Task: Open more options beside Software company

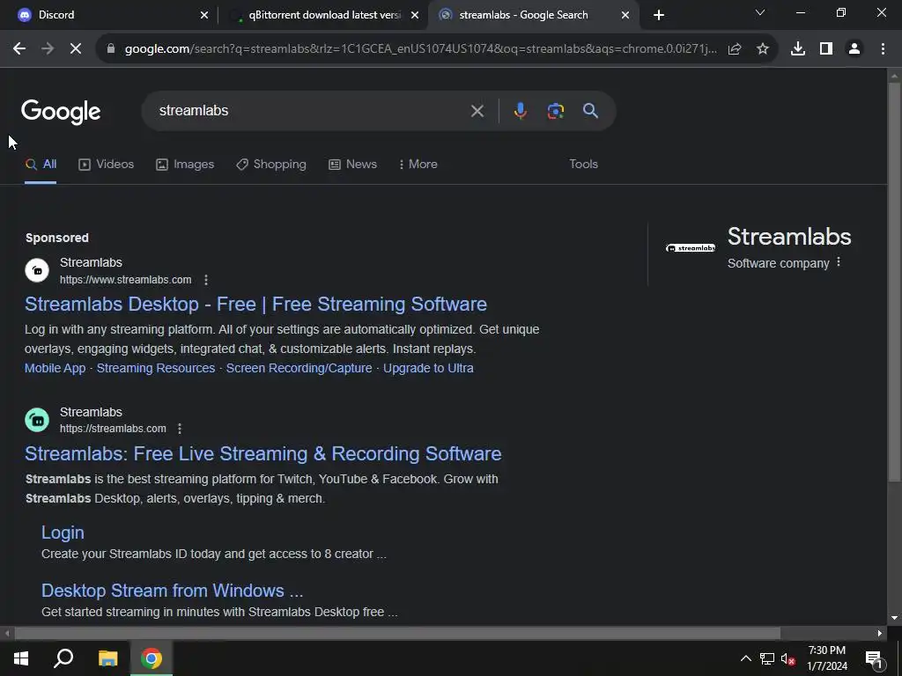Action: pos(839,262)
